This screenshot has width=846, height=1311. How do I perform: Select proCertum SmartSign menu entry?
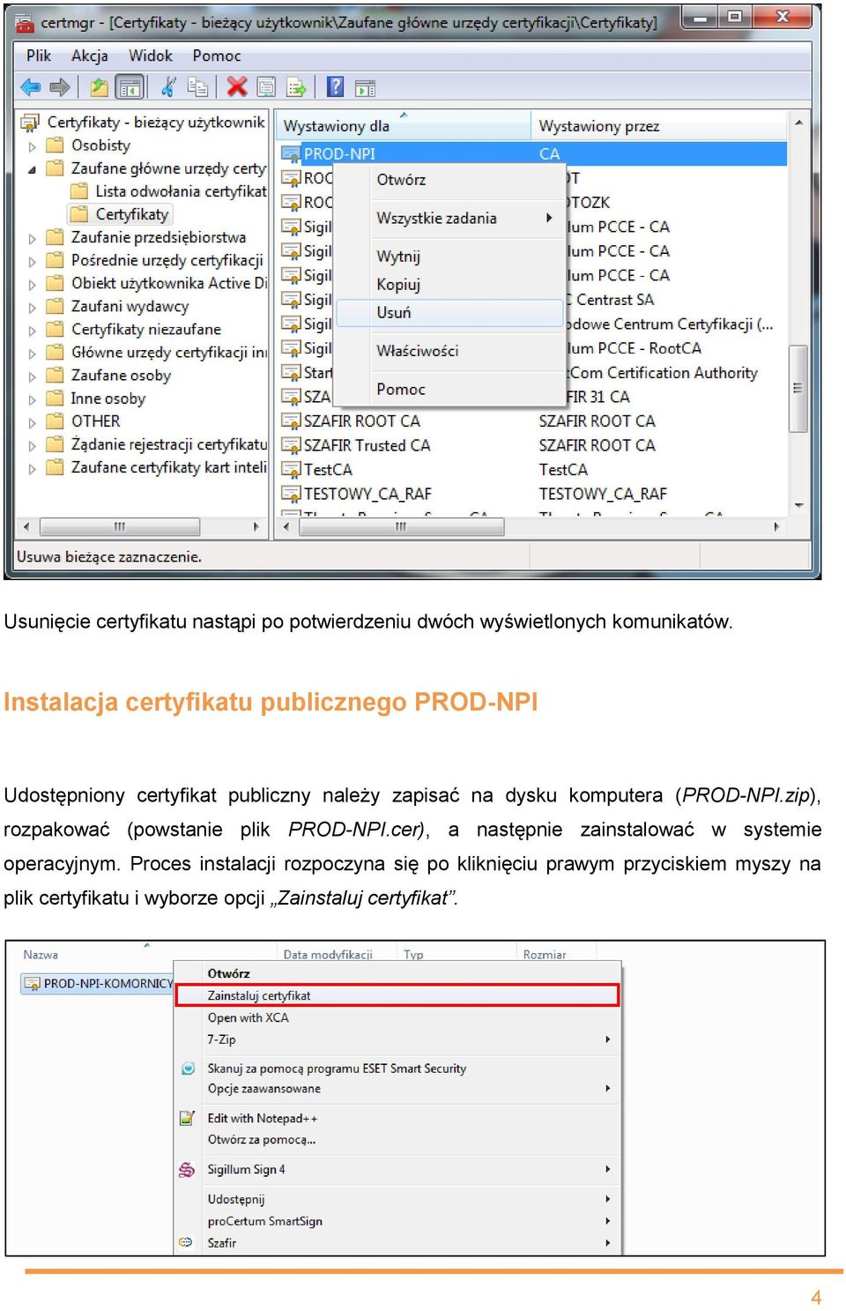(x=397, y=1221)
